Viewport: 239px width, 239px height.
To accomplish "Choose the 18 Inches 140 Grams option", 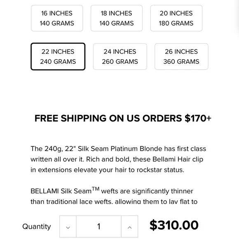I will coord(117,18).
